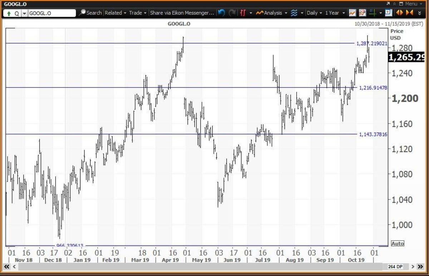The image size is (429, 276).
Task: Expand the toolbar overflow double chevron
Action: tap(420, 13)
